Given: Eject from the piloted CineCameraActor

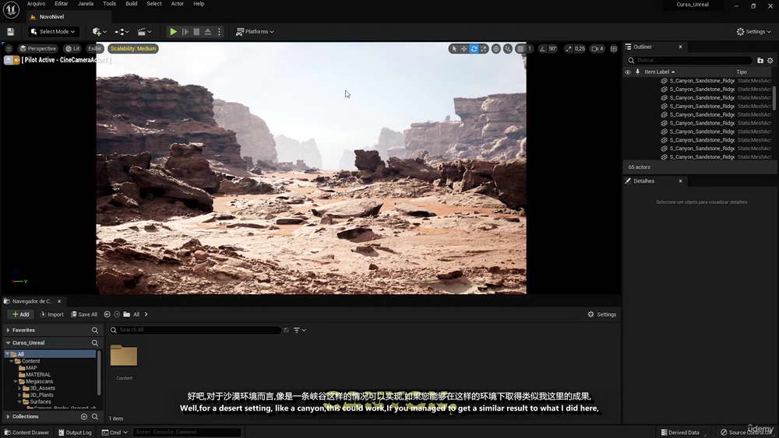Looking at the screenshot, I should 9,60.
